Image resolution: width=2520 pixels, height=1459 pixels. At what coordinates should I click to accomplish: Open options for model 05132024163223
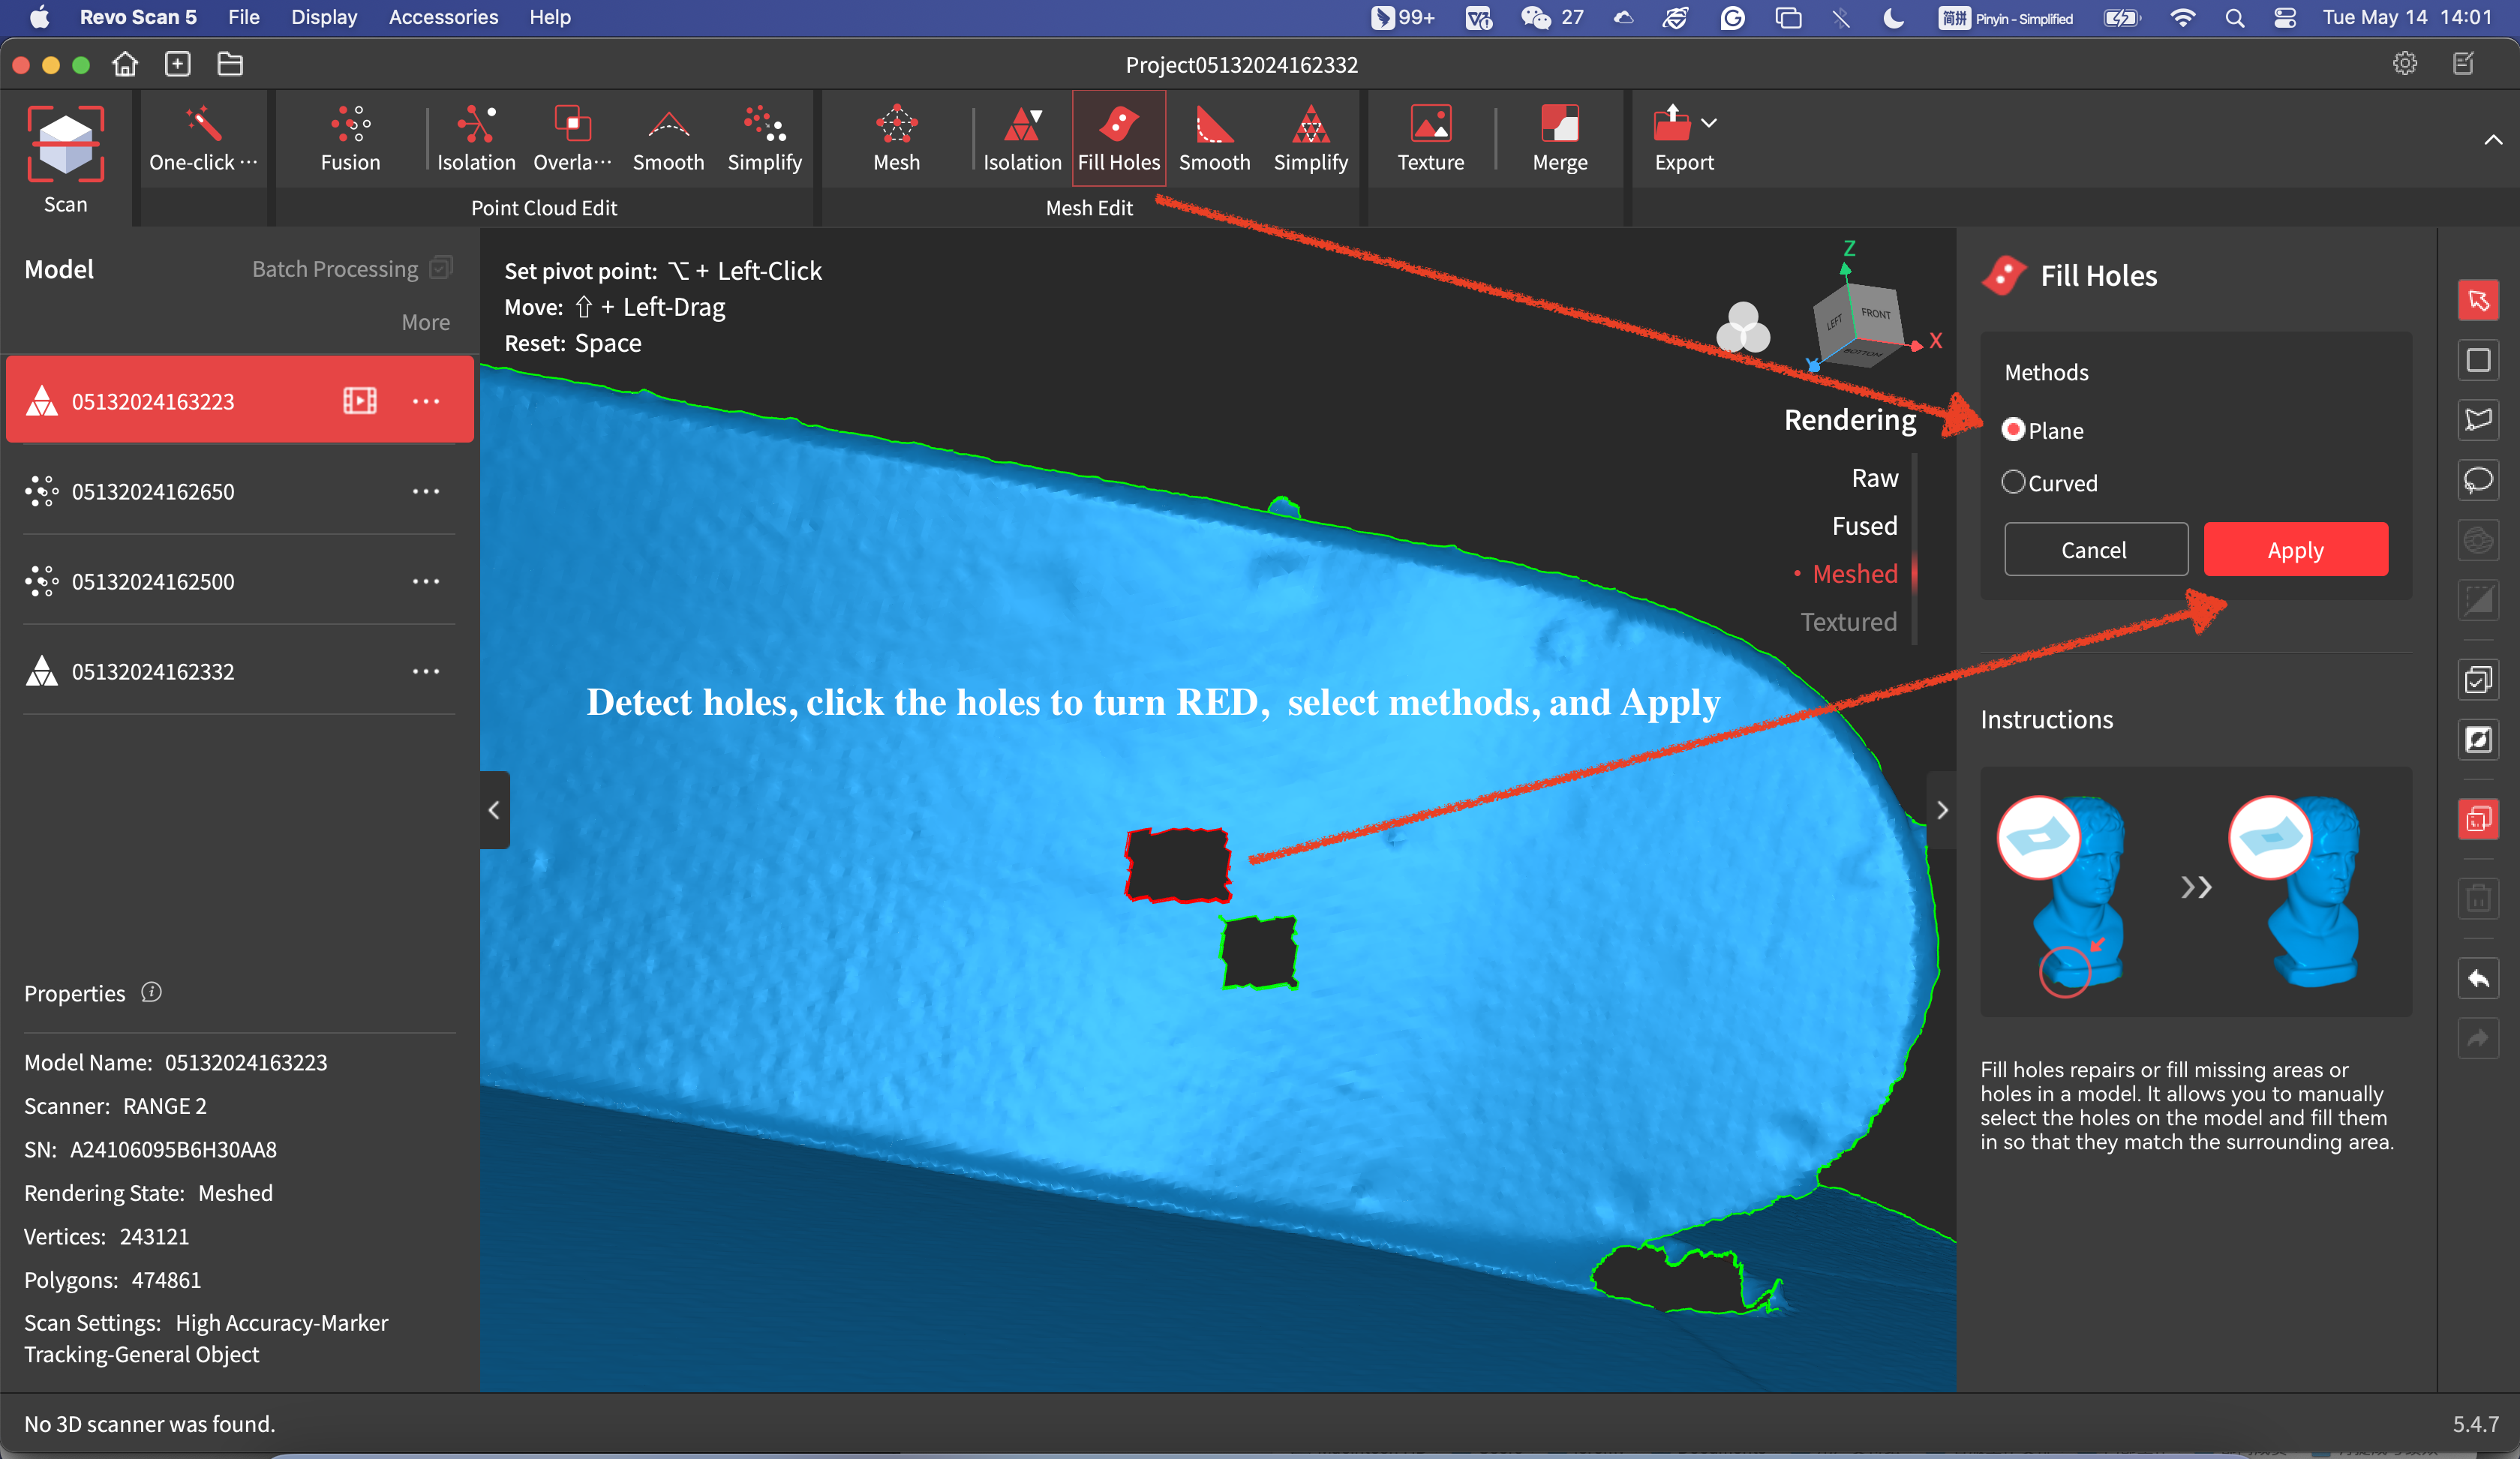[426, 401]
